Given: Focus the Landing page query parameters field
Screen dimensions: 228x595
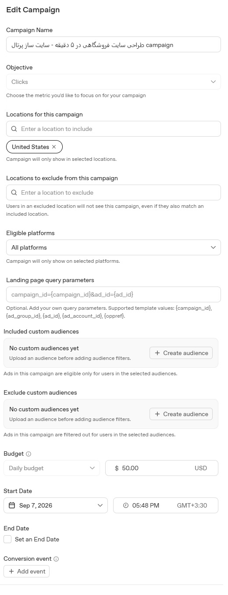Looking at the screenshot, I should (114, 294).
